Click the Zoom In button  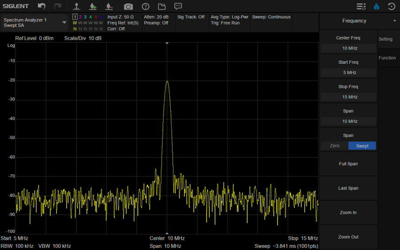point(348,213)
